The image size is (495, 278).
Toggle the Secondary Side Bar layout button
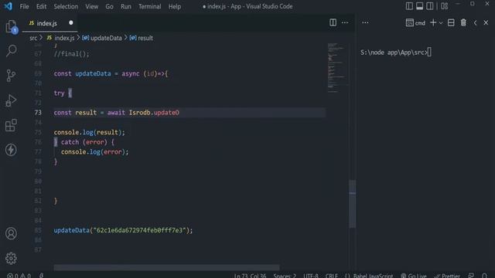click(x=430, y=6)
